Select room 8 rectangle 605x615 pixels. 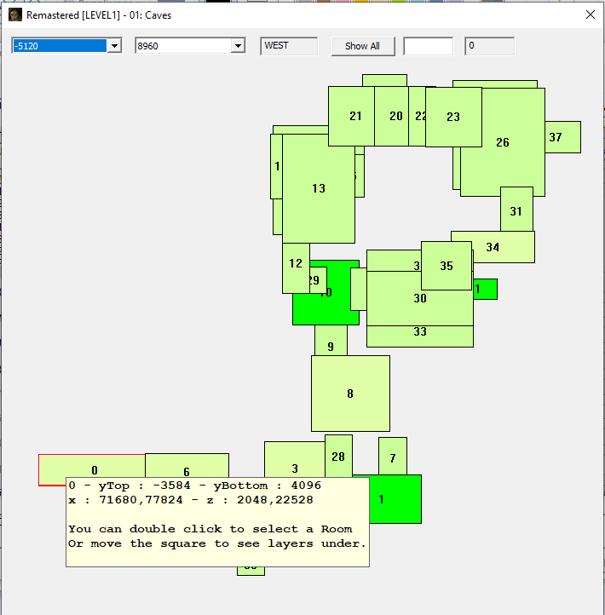tap(350, 394)
